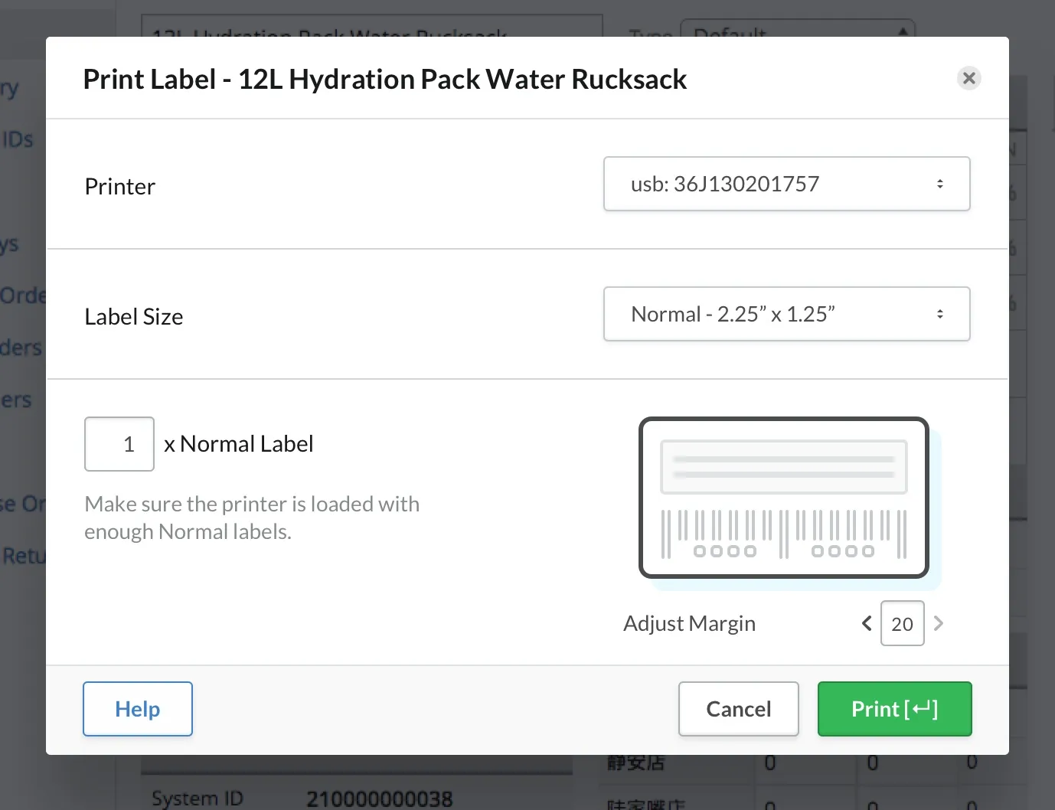1055x810 pixels.
Task: Decrease margin with left chevron arrow
Action: 867,623
